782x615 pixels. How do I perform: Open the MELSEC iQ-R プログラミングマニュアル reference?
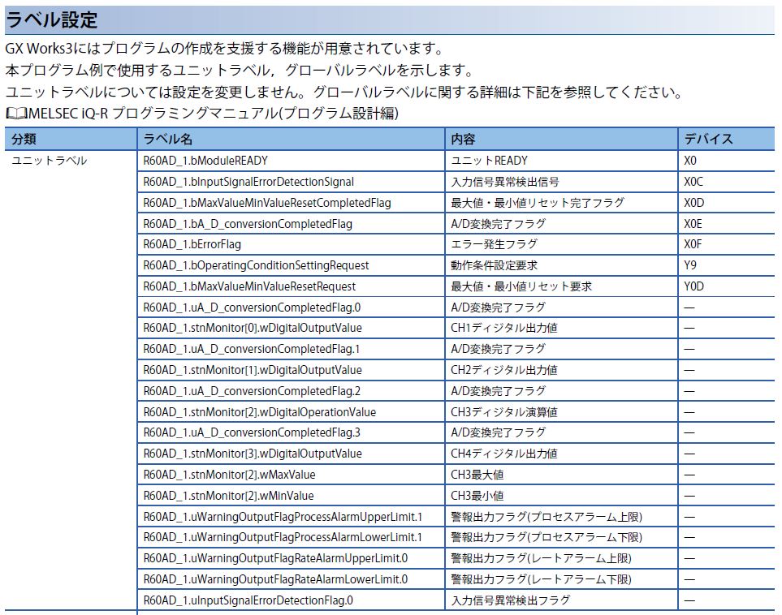tap(213, 114)
